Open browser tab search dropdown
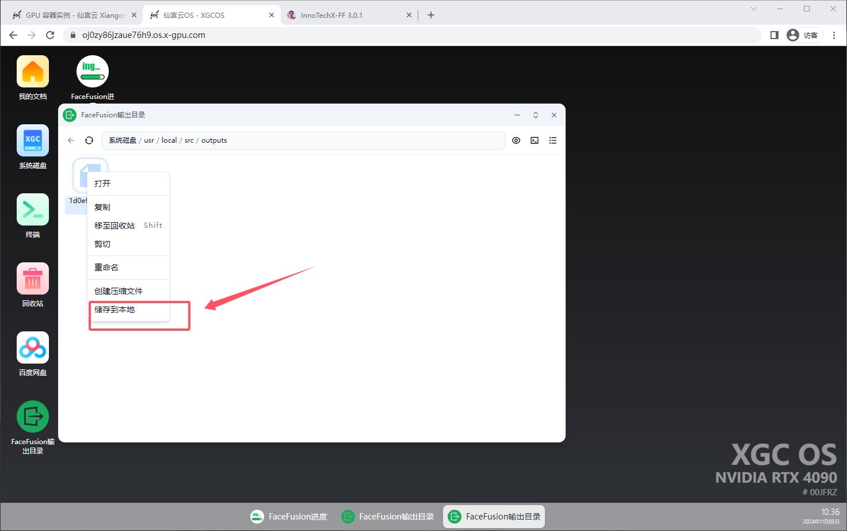847x531 pixels. (x=754, y=9)
